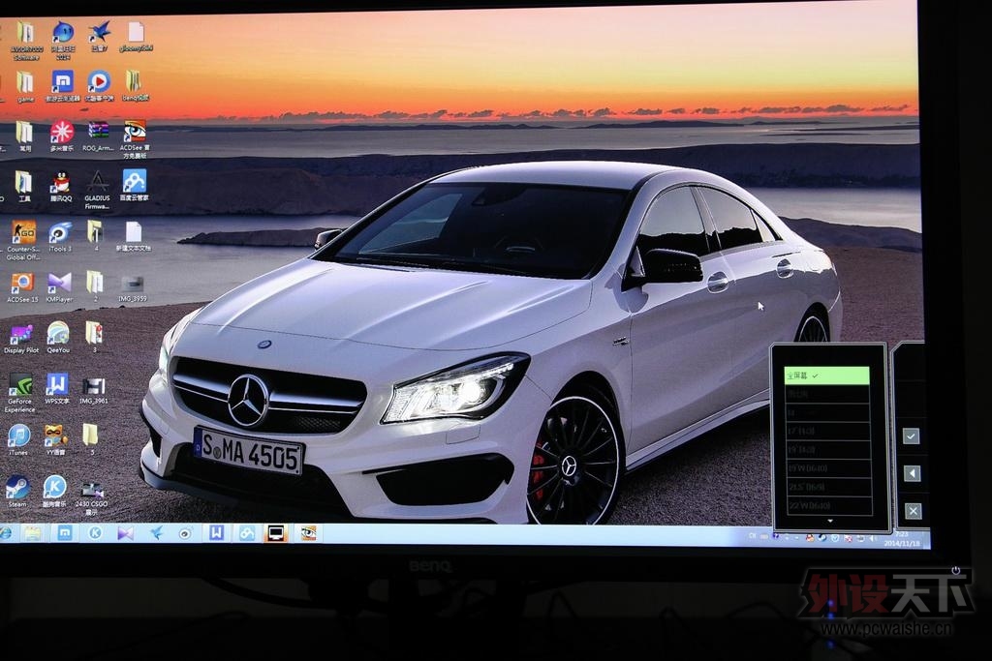The image size is (992, 661).
Task: Select the 21.5" (16:9) display mode
Action: click(x=829, y=487)
